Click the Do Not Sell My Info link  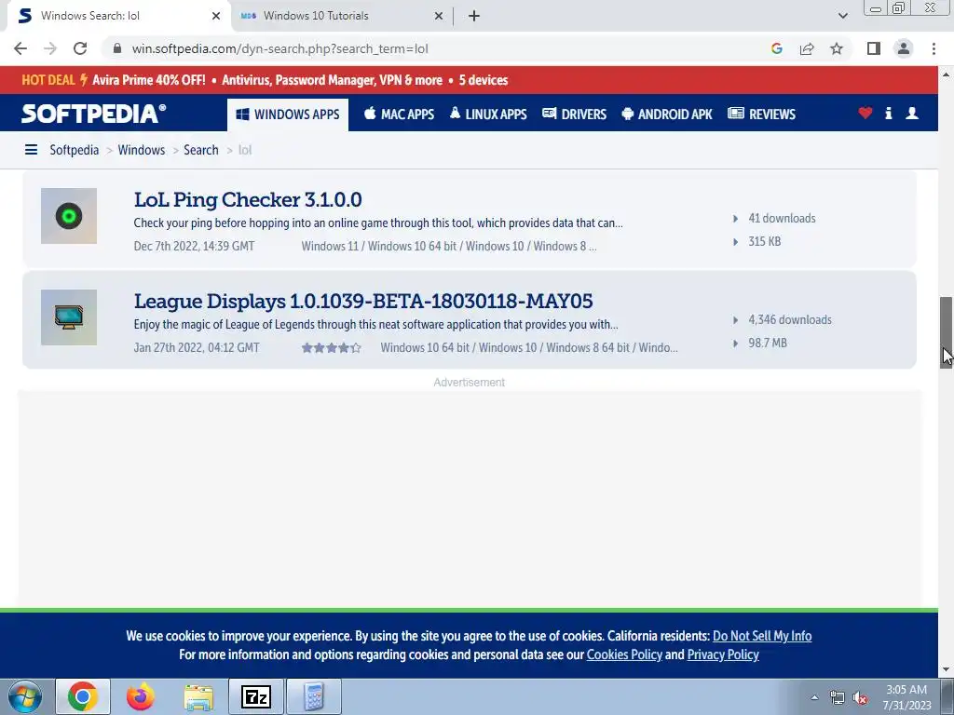coord(762,636)
